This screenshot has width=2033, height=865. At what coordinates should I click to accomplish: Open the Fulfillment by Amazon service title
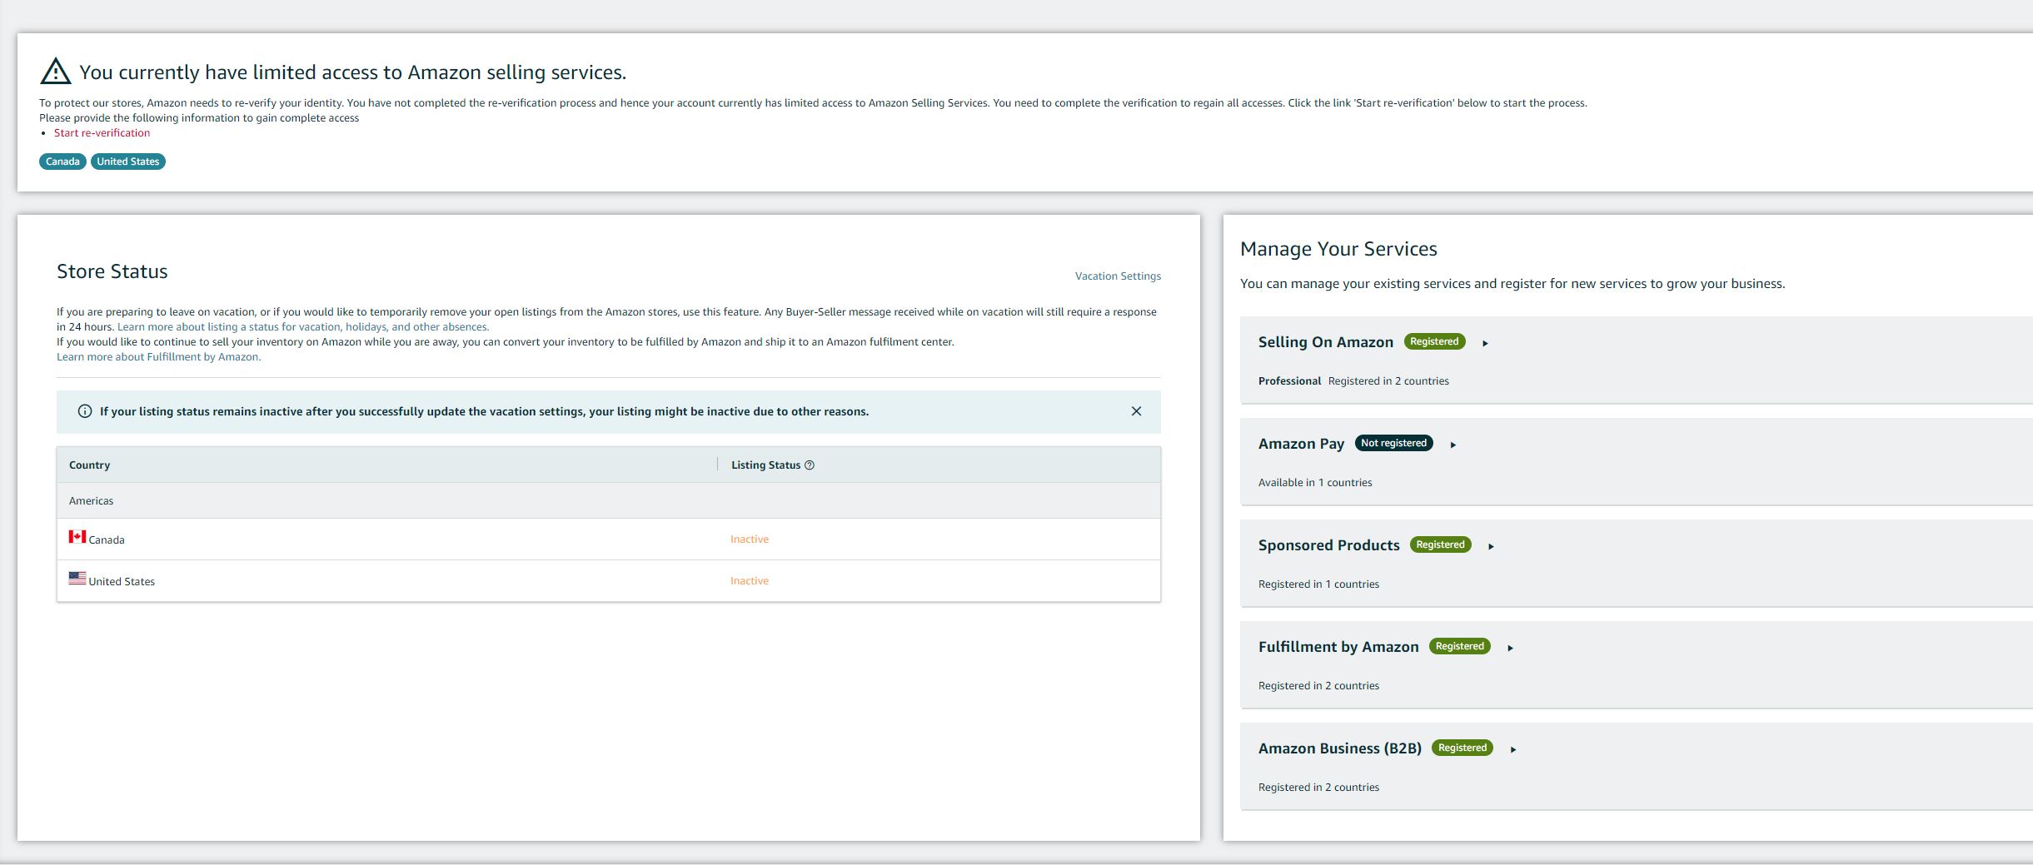point(1338,647)
